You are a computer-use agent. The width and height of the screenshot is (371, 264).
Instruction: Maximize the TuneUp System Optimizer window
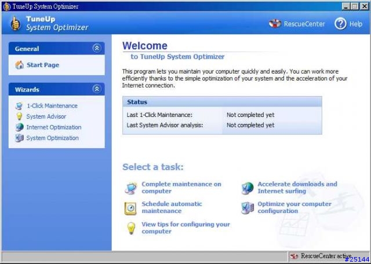[355, 6]
